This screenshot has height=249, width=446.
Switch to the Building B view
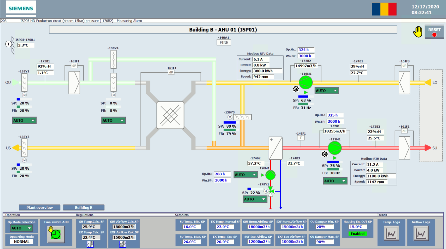coord(84,207)
